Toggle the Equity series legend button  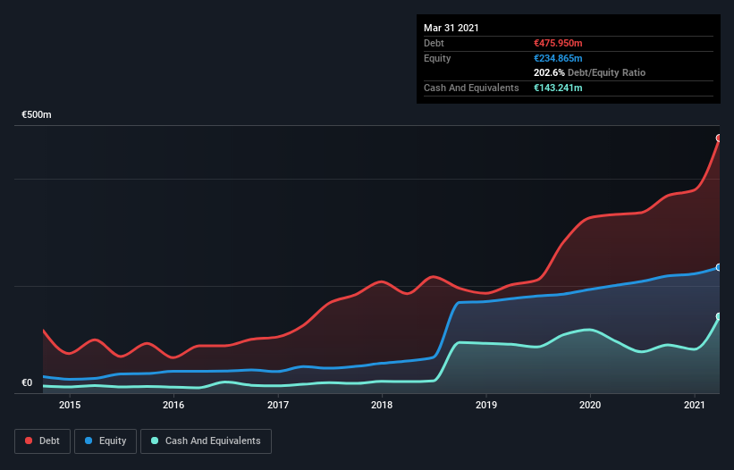tap(105, 441)
